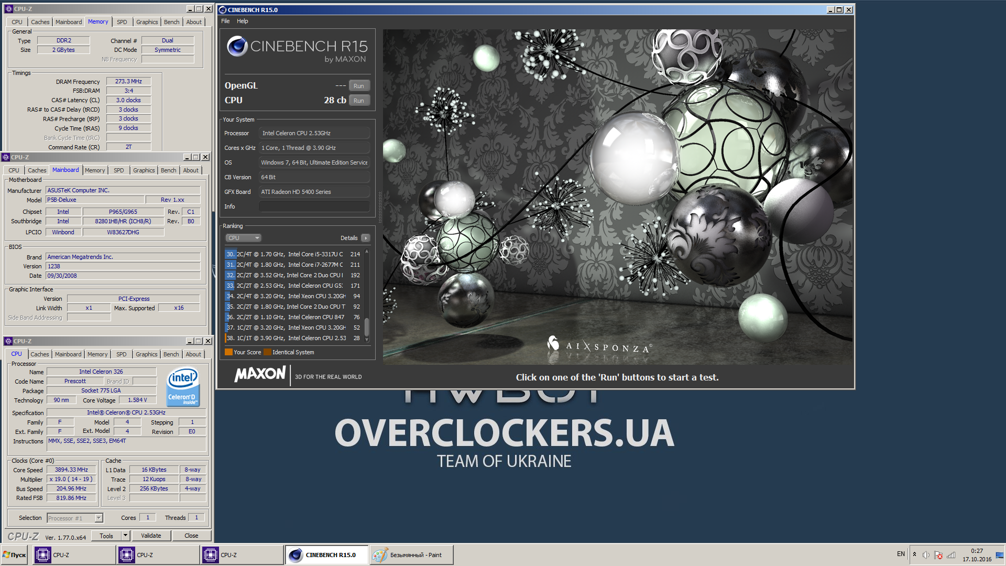Screen dimensions: 1006x566
Task: Click the volume speaker tray icon
Action: point(926,555)
